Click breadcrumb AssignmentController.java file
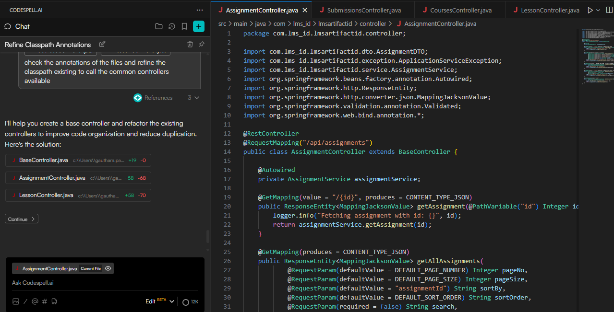The image size is (614, 312). 436,23
